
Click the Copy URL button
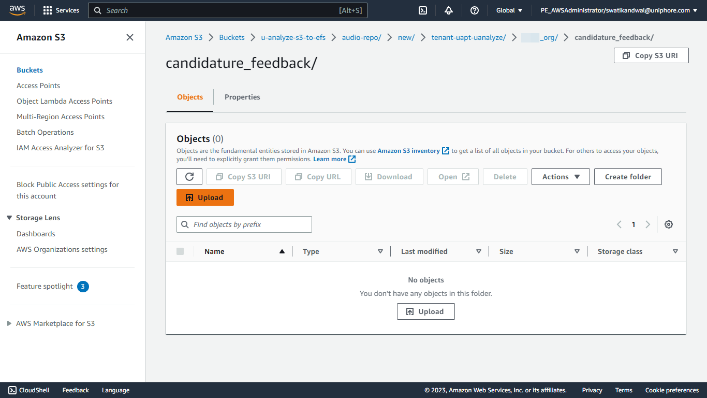(x=318, y=177)
